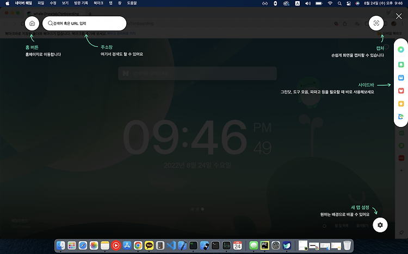Click the screen capture button

coord(376,23)
